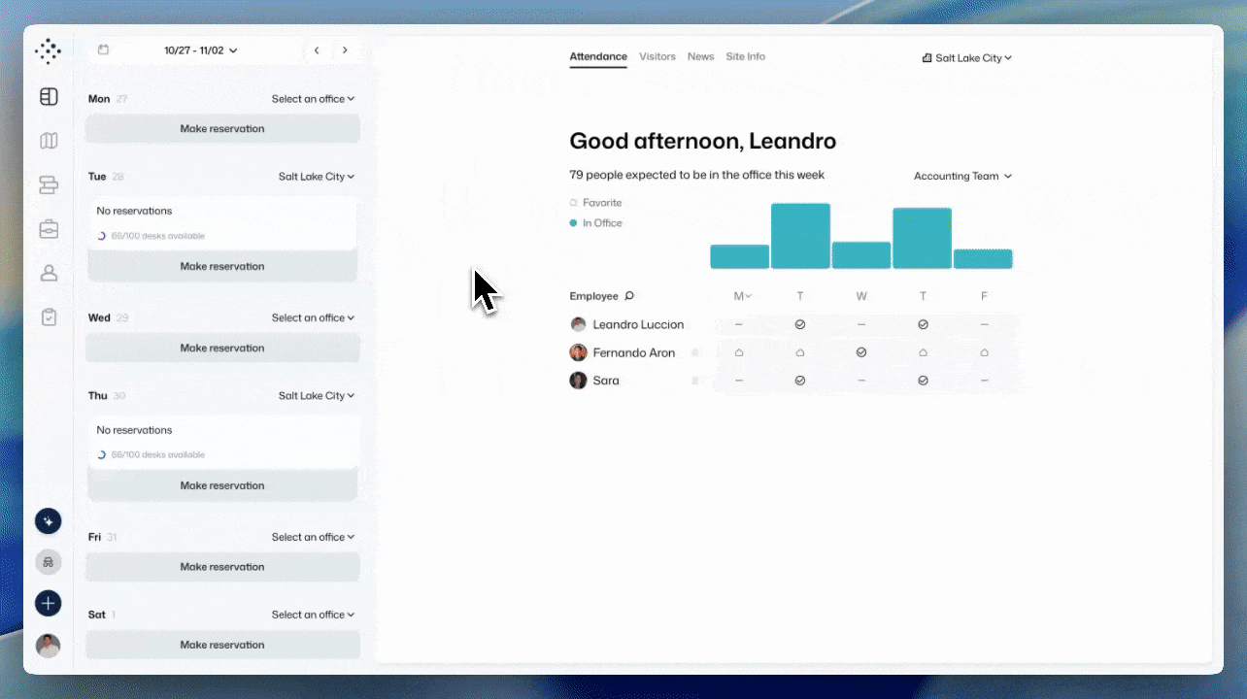Open the clipboard checklist icon in sidebar
This screenshot has height=699, width=1247.
pyautogui.click(x=49, y=317)
